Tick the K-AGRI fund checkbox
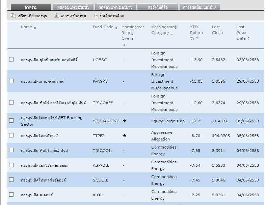266x205 pixels. click(x=11, y=81)
